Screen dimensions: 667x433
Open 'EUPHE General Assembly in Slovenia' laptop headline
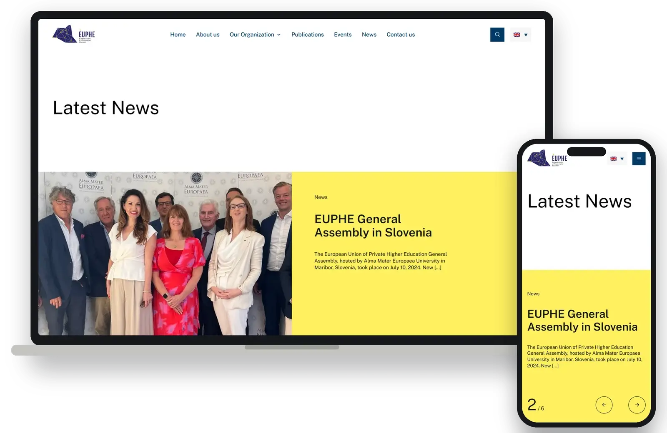[x=373, y=226]
